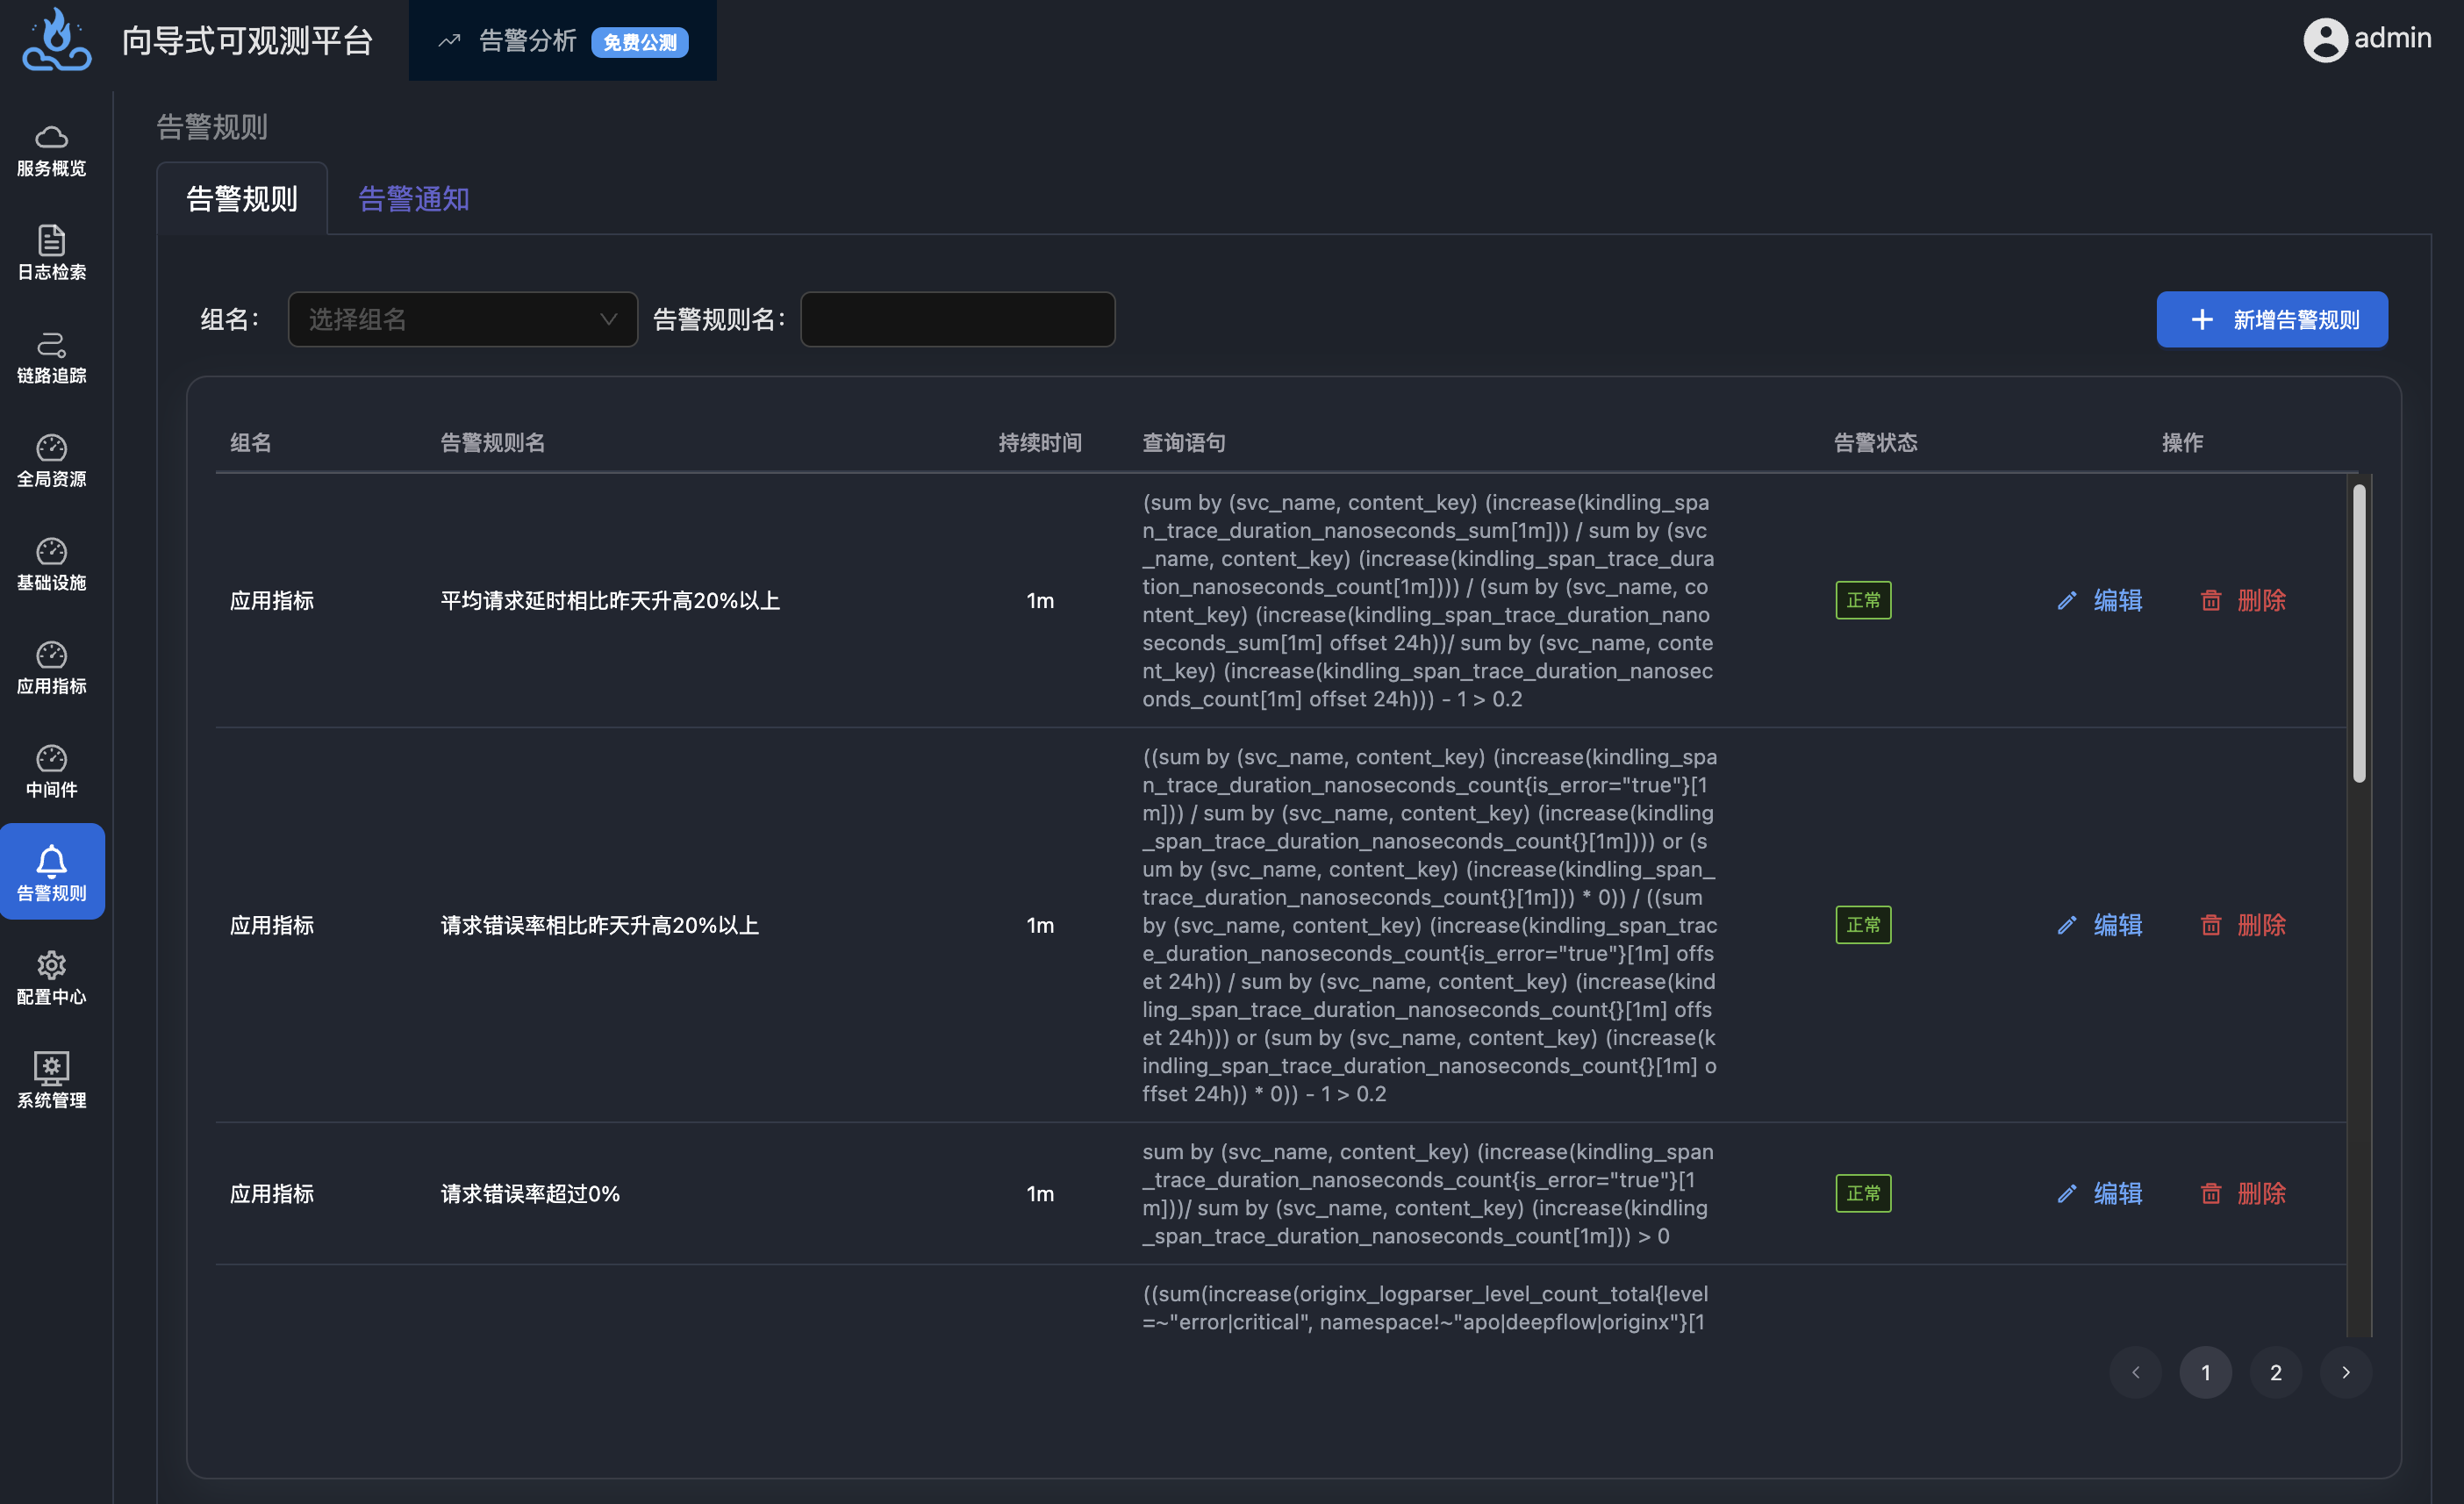Screen dimensions: 2464x1504
Task: Click 正常 status of 请求错误率超过0% rule
Action: coord(1863,1193)
